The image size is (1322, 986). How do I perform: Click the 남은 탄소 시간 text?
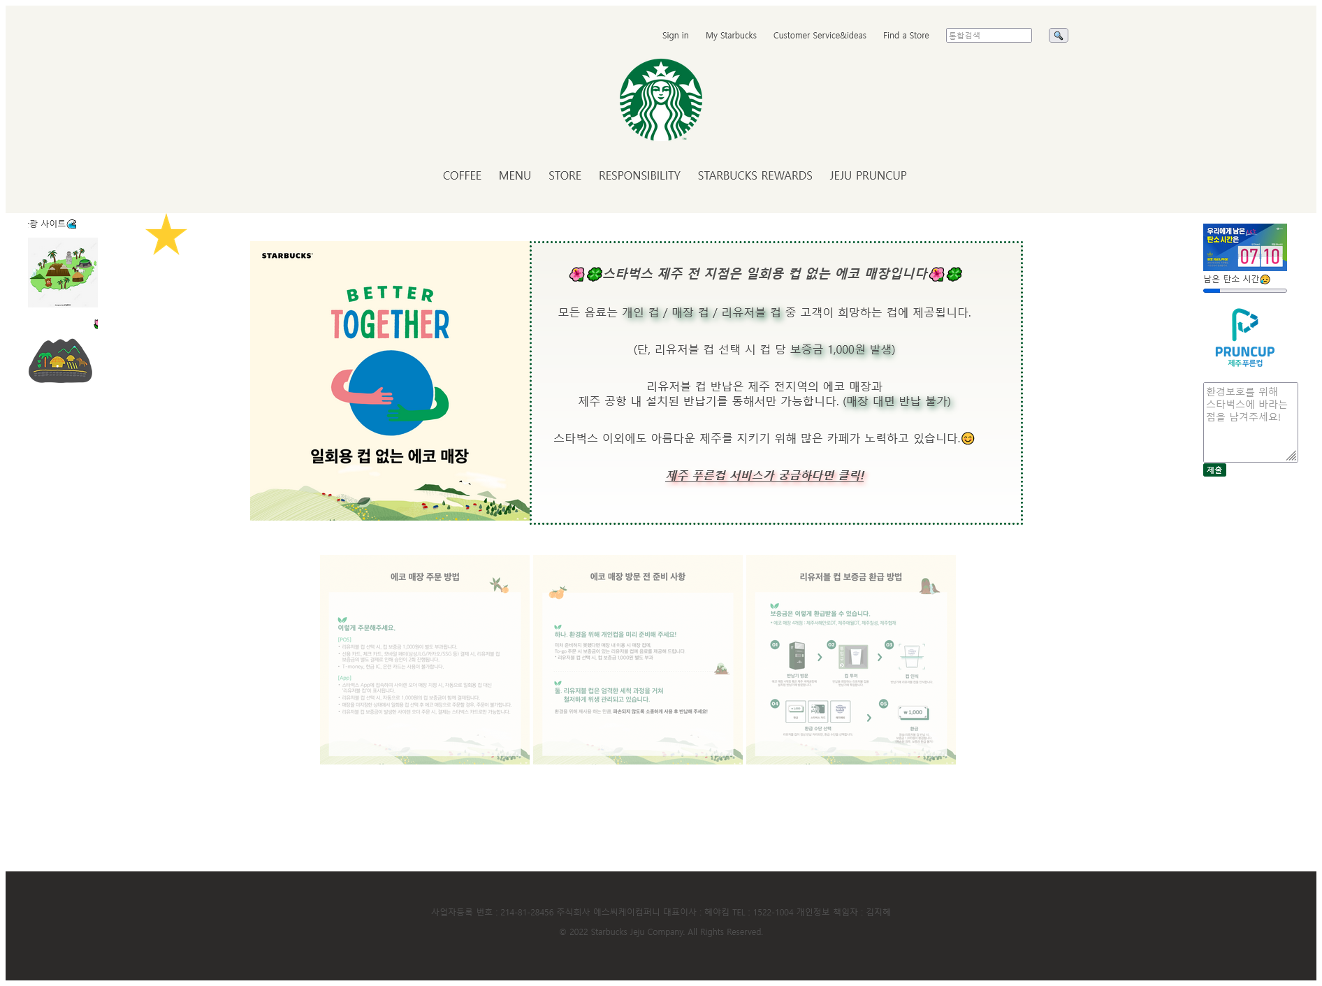coord(1230,279)
